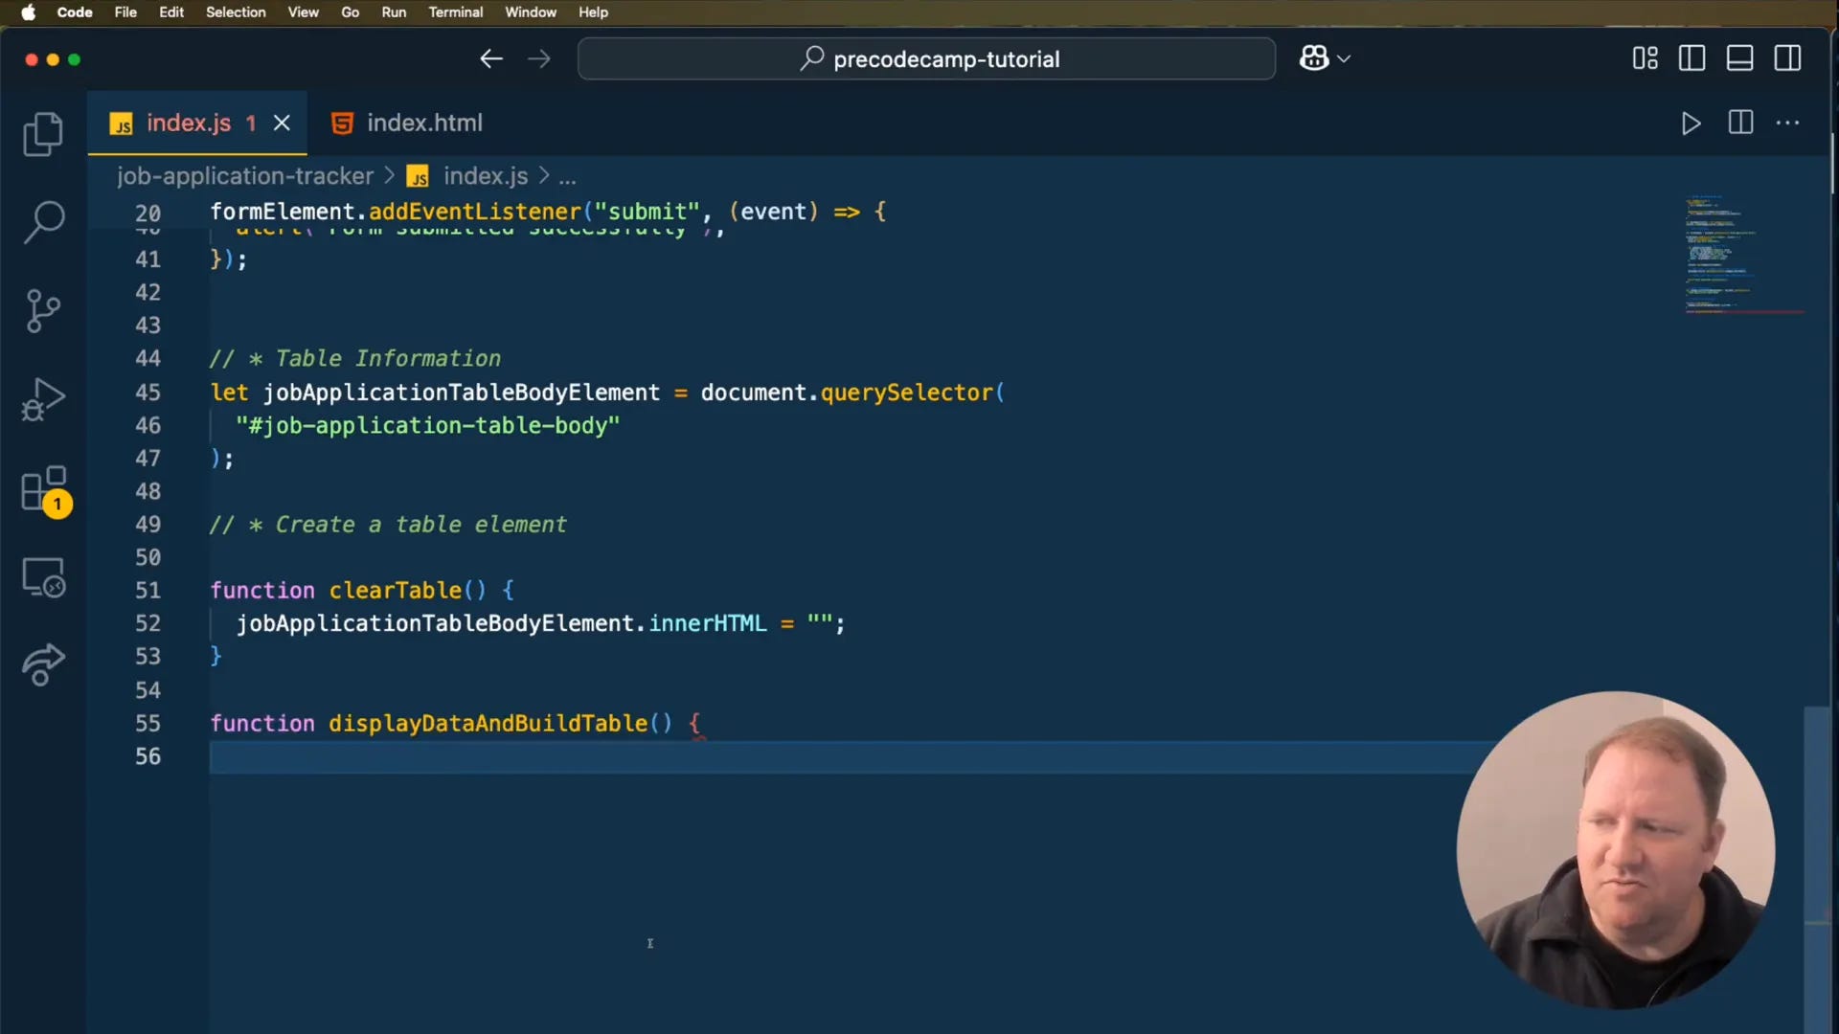Image resolution: width=1839 pixels, height=1034 pixels.
Task: Open Remote Explorer view
Action: click(43, 577)
